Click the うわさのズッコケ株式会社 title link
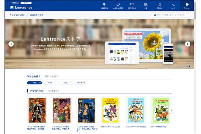Screen dimensions: 201x134 click(136, 127)
